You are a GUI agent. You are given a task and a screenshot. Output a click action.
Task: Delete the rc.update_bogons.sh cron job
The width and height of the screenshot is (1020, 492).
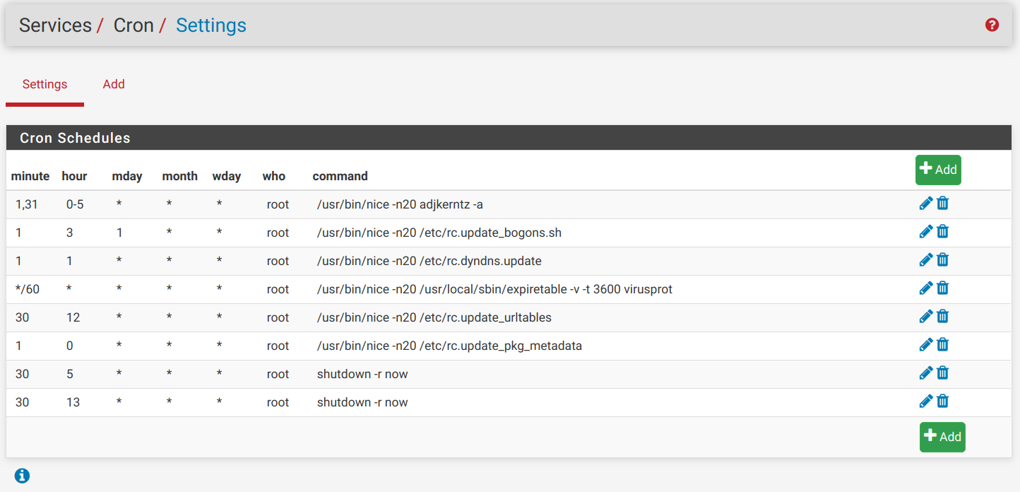tap(943, 232)
